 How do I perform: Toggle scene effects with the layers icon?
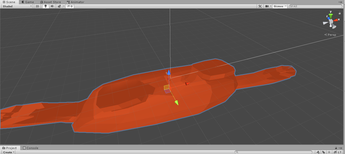59,6
